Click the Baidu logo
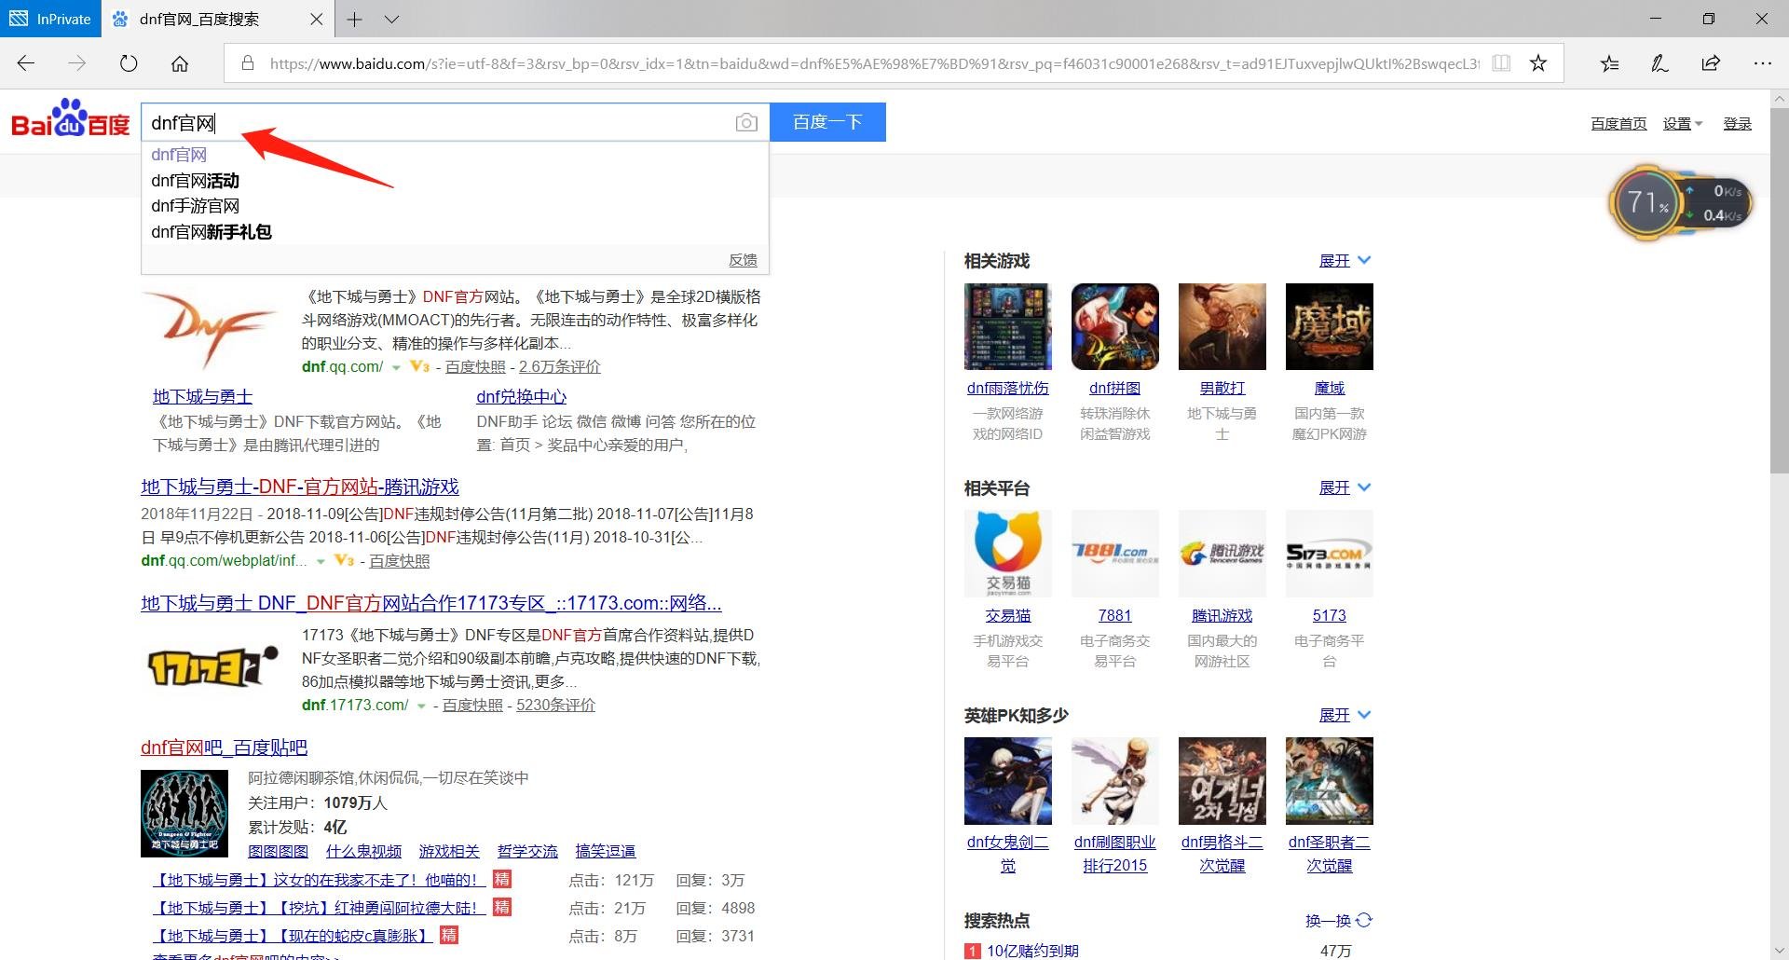The width and height of the screenshot is (1789, 960). click(71, 121)
